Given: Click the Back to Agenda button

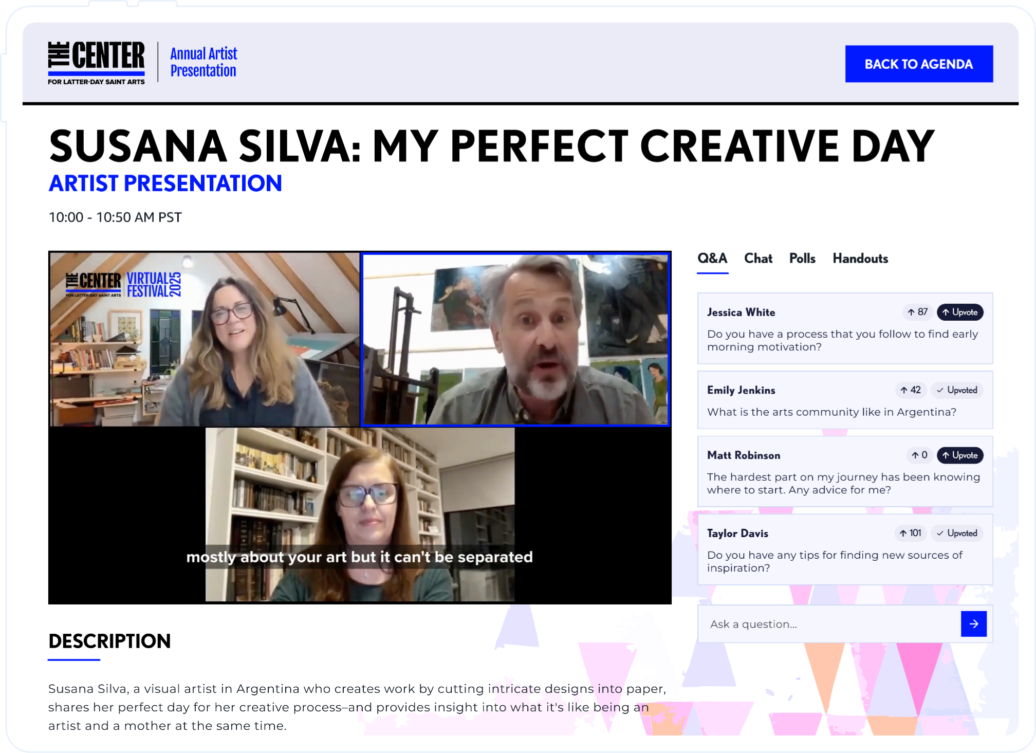Looking at the screenshot, I should (919, 64).
